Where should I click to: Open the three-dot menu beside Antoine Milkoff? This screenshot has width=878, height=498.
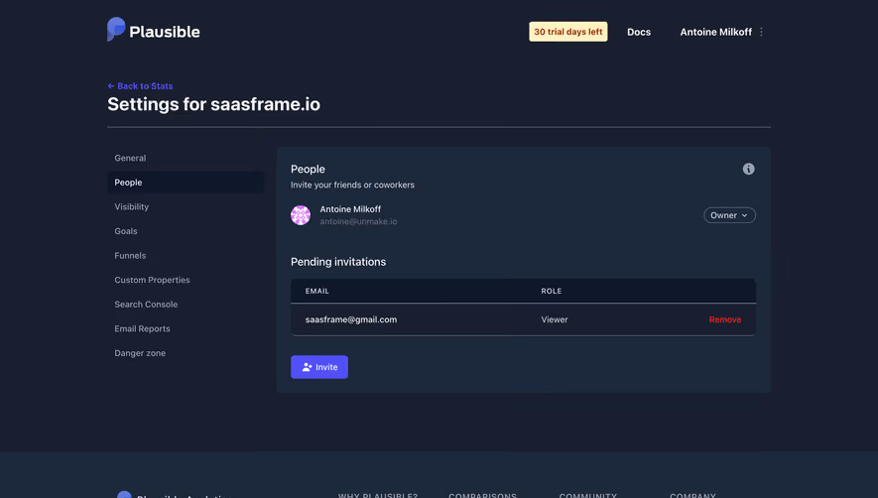click(x=761, y=32)
